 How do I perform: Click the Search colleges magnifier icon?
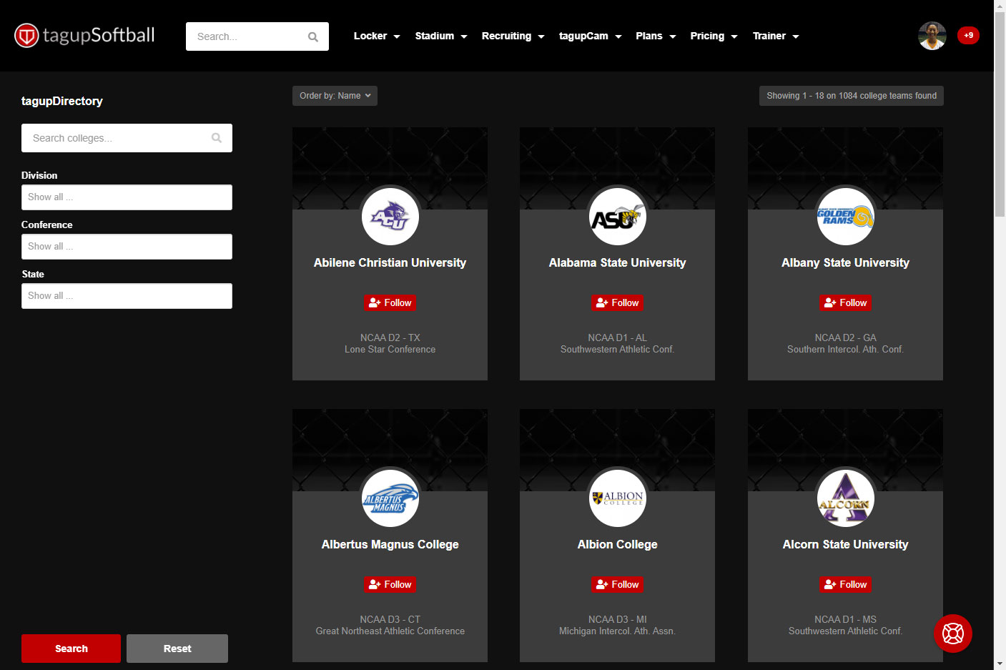click(x=217, y=138)
